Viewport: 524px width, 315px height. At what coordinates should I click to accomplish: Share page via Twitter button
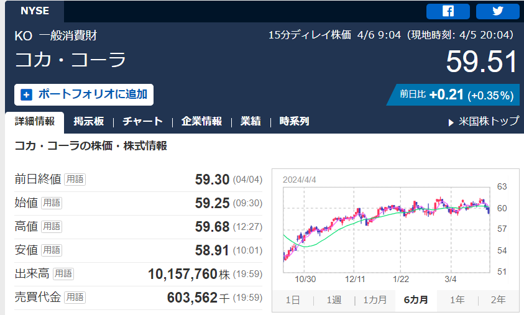[498, 11]
